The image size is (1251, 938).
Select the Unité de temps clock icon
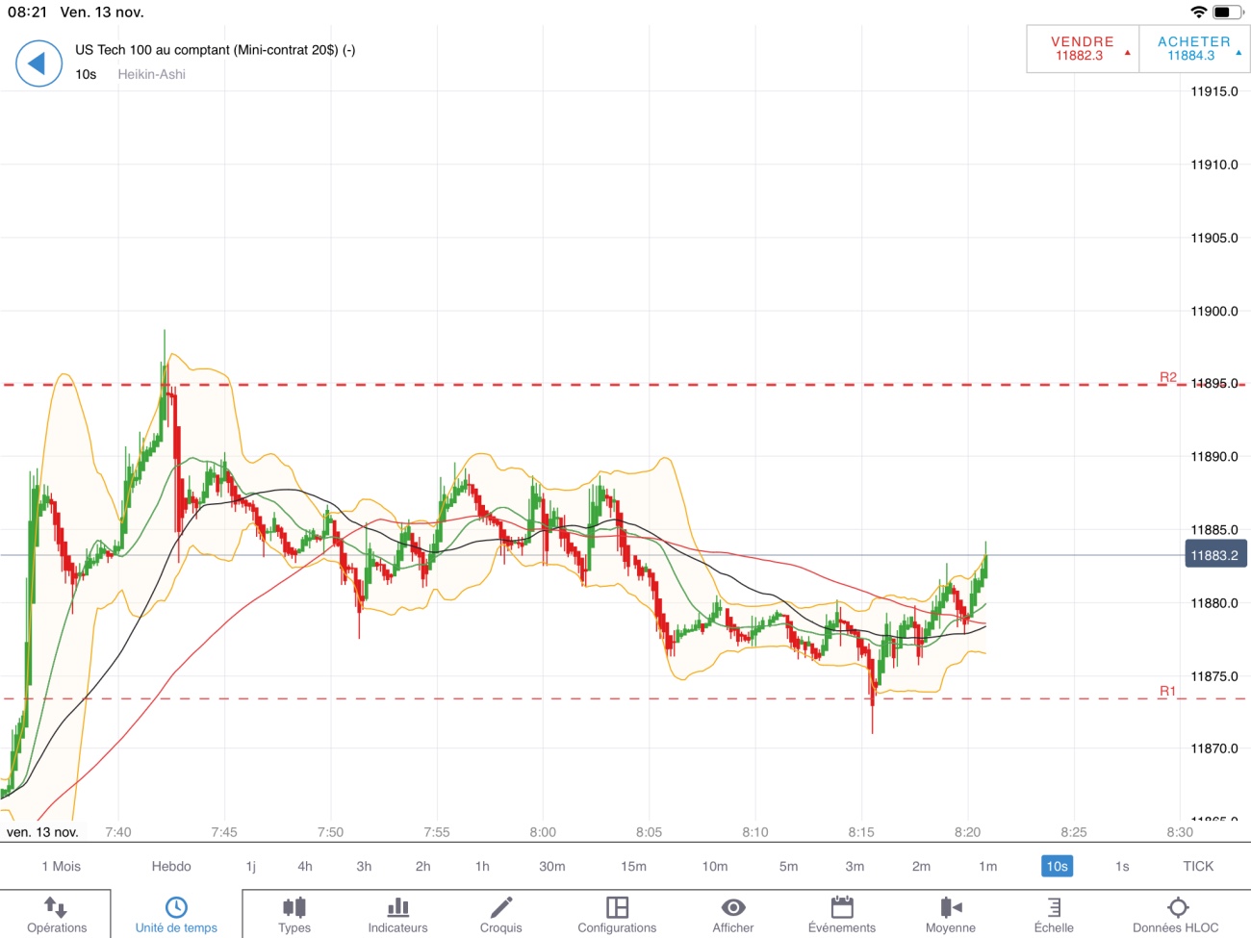click(176, 907)
